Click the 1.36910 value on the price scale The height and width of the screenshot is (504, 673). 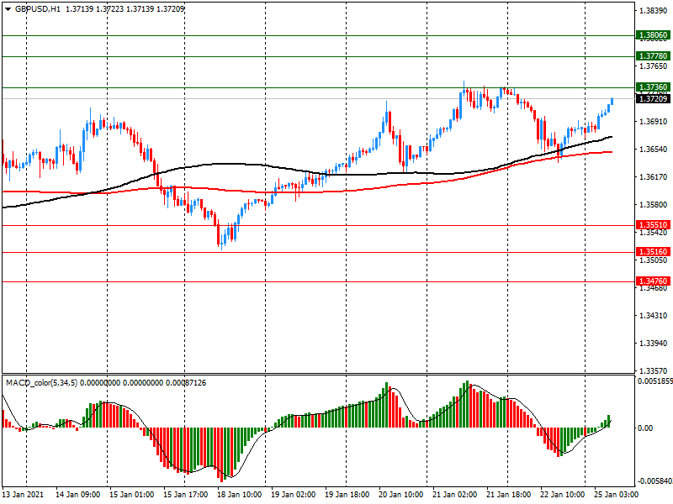point(654,122)
